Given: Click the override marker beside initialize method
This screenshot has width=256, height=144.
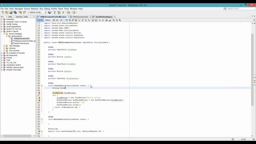Looking at the screenshot, I should [x=39, y=131].
